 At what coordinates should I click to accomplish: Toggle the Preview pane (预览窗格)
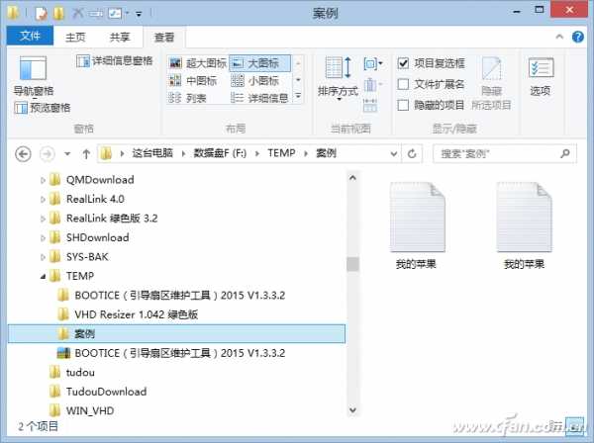pyautogui.click(x=43, y=108)
